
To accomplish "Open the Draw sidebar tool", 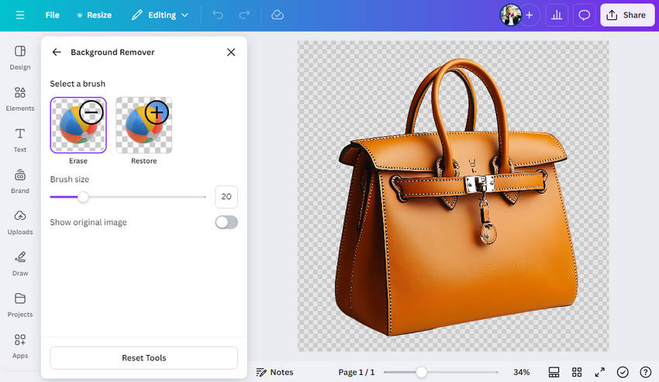I will tap(19, 264).
